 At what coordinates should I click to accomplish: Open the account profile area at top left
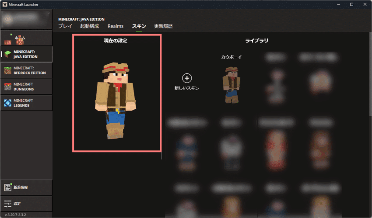[x=26, y=20]
